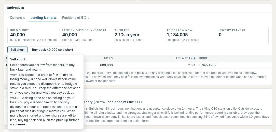Image resolution: width=276 pixels, height=132 pixels.
Task: Click the Sell short tooltip title
Action: click(x=18, y=59)
